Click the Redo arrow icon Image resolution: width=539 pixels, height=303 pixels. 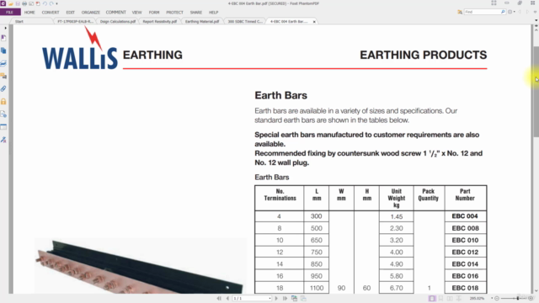pyautogui.click(x=51, y=3)
